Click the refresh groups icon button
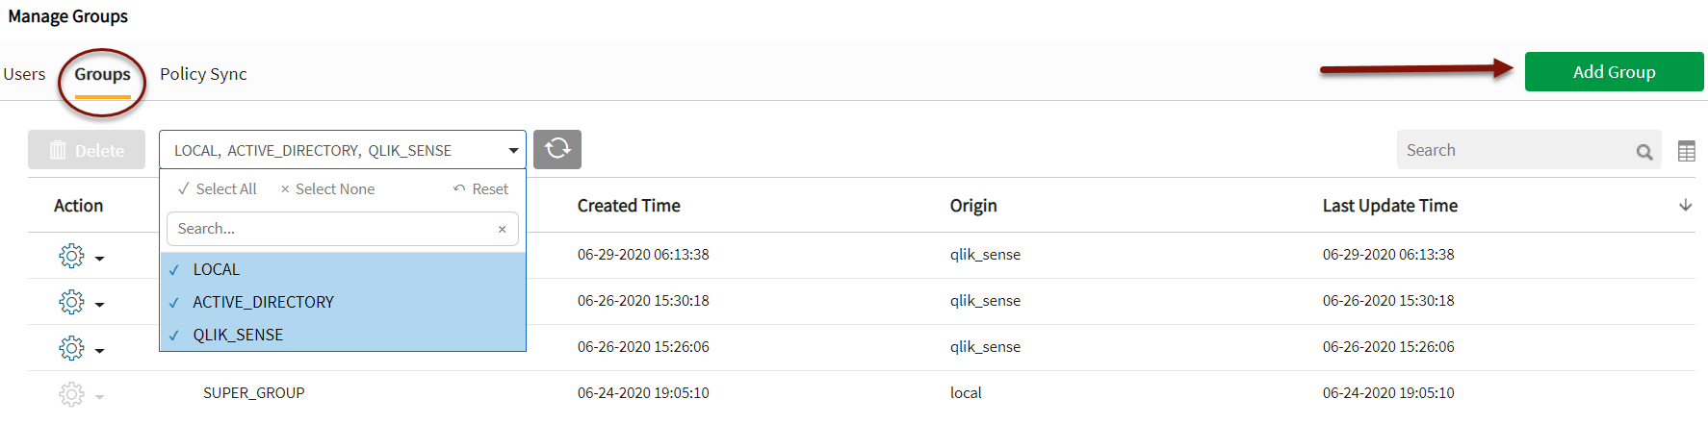 point(557,149)
